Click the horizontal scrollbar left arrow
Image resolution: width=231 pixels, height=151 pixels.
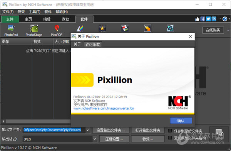[x=3, y=121]
